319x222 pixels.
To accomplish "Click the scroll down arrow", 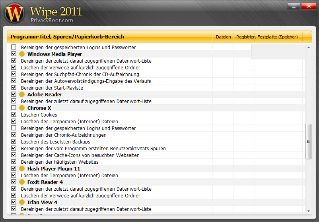I will tap(309, 211).
